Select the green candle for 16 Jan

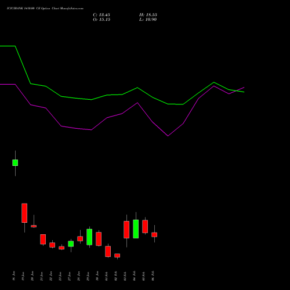coord(15,163)
